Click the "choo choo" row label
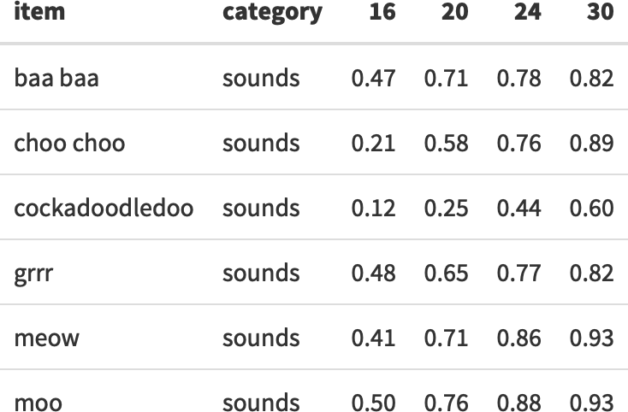 click(69, 143)
